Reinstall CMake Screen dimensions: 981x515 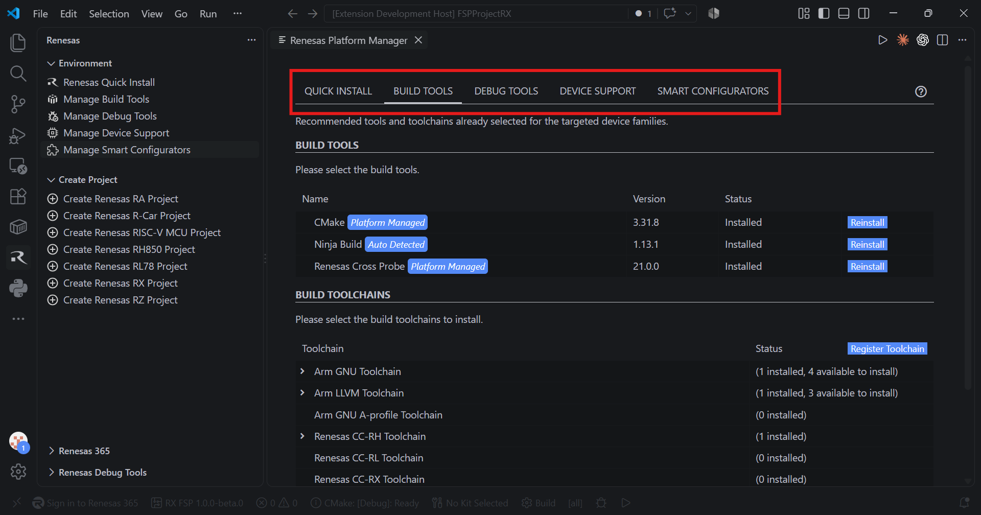867,222
